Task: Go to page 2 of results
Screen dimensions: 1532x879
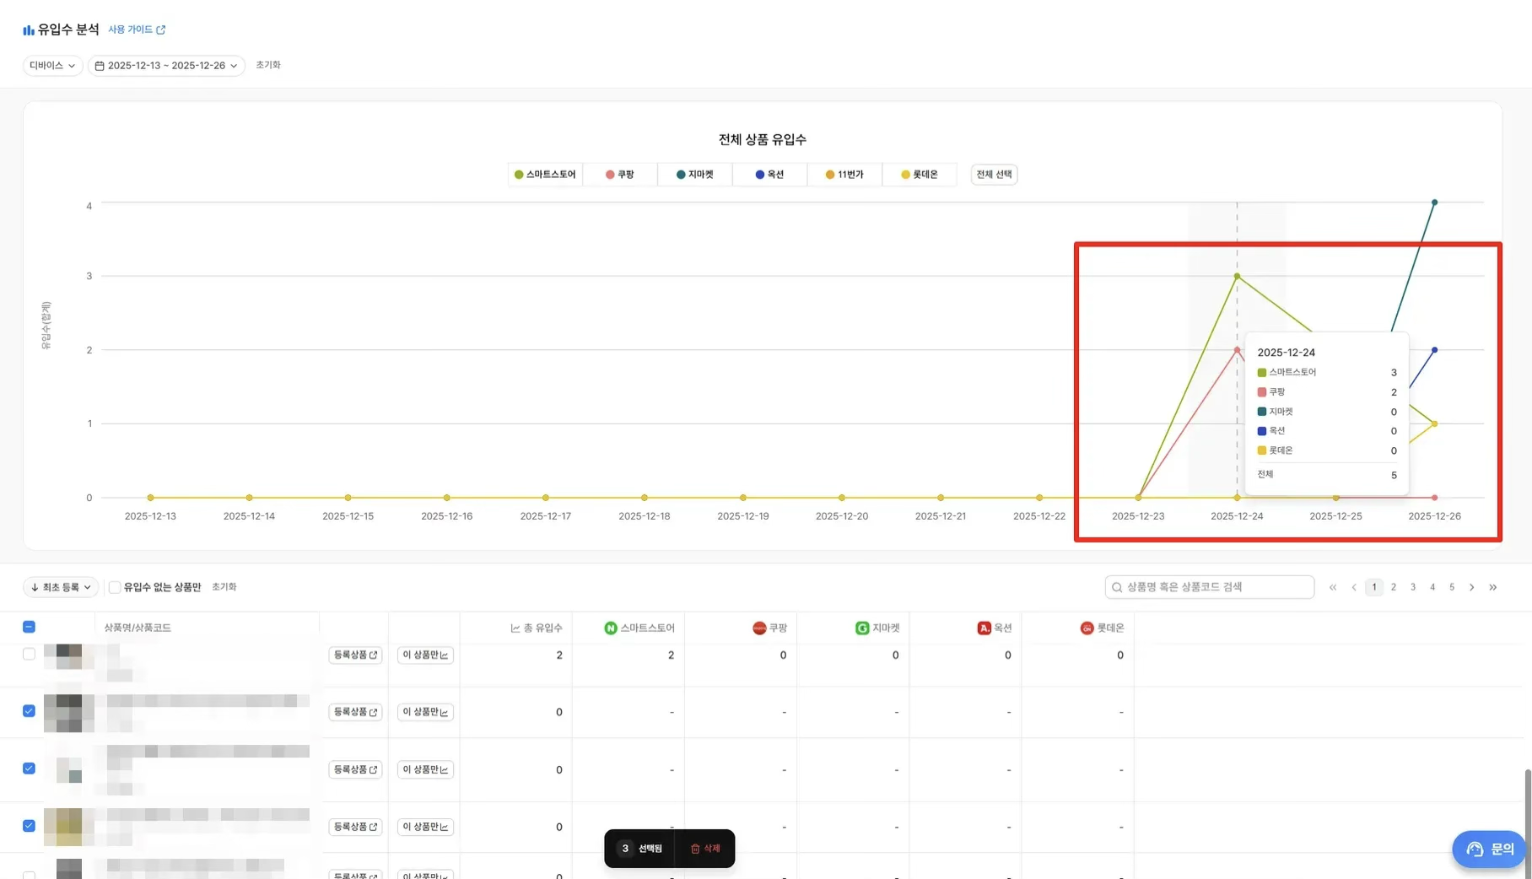Action: coord(1394,587)
